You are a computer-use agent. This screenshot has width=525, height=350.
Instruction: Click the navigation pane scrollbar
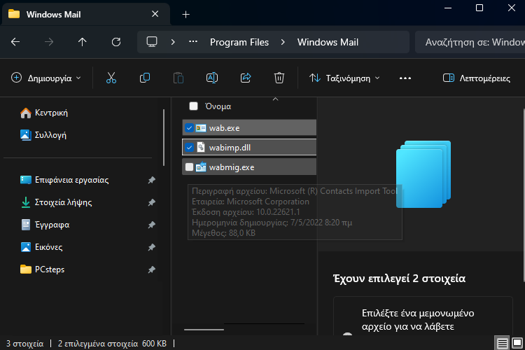pyautogui.click(x=164, y=137)
